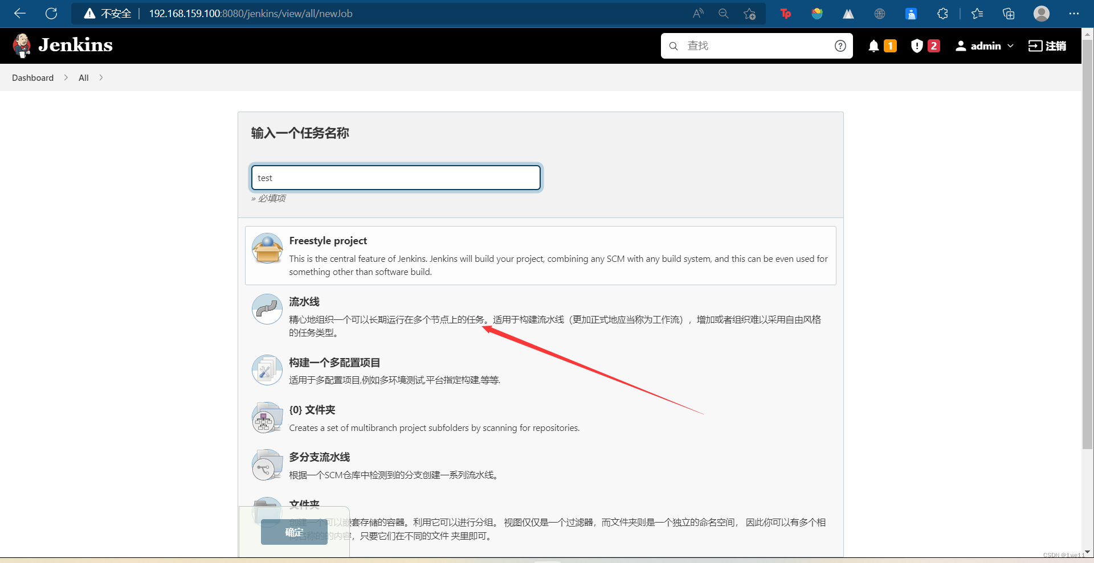Click the magnifier icon in Jenkins search
Viewport: 1094px width, 563px height.
pos(673,46)
